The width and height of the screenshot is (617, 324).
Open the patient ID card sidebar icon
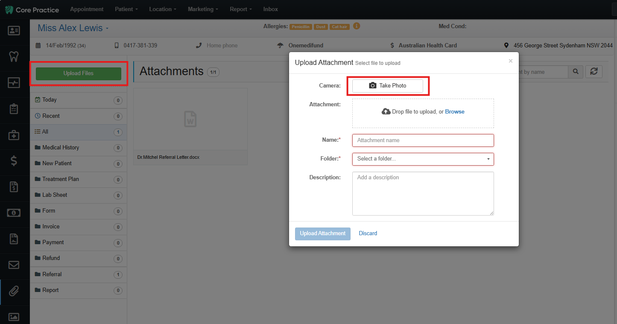point(14,31)
